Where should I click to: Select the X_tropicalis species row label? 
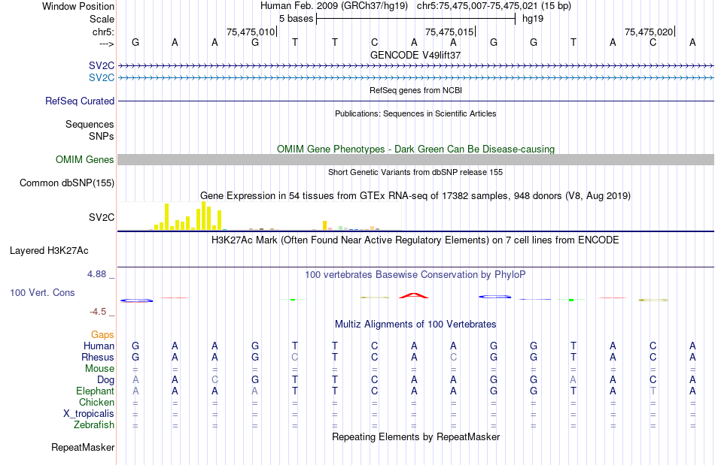pos(89,414)
